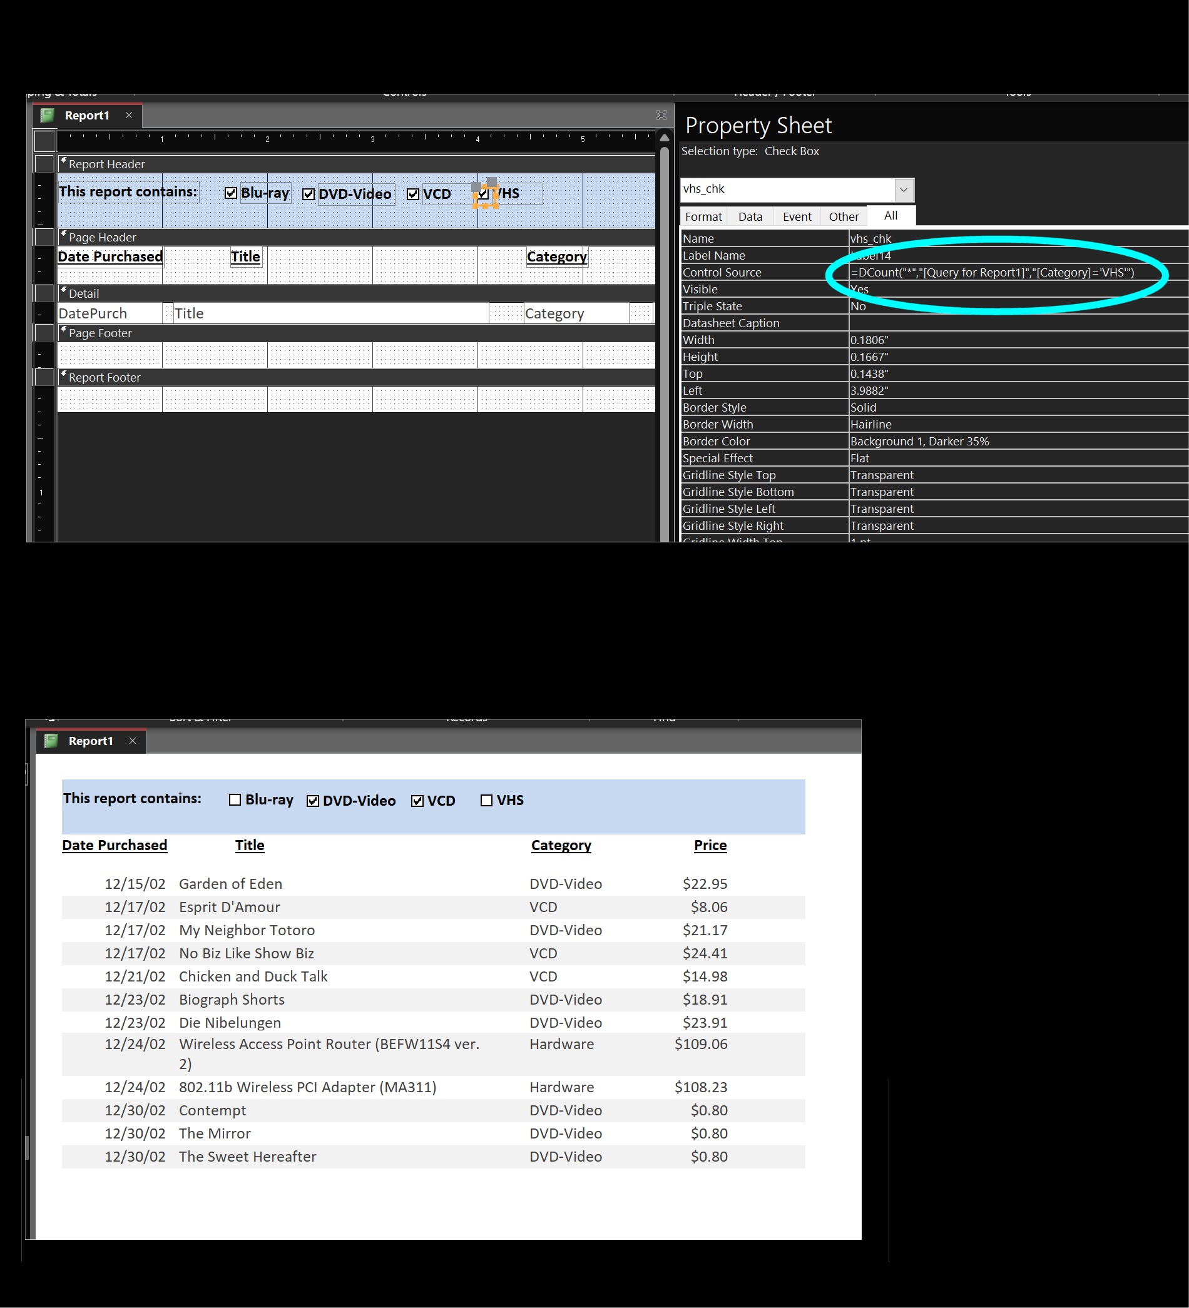Click the scroll-up arrow of the design area
This screenshot has width=1189, height=1308.
(x=664, y=138)
